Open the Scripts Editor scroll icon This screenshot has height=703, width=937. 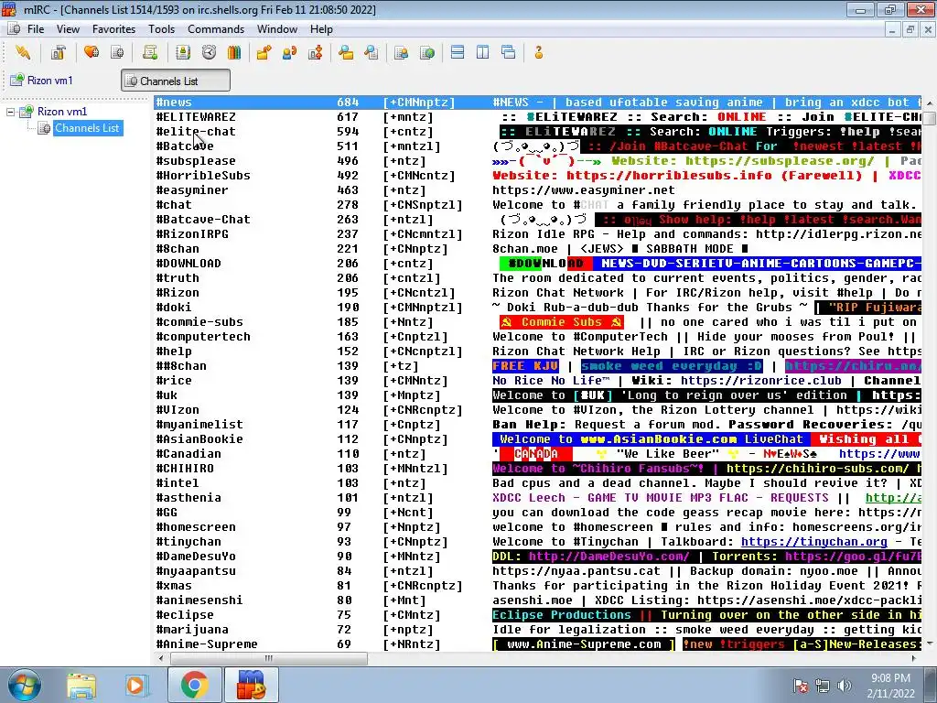[x=150, y=52]
